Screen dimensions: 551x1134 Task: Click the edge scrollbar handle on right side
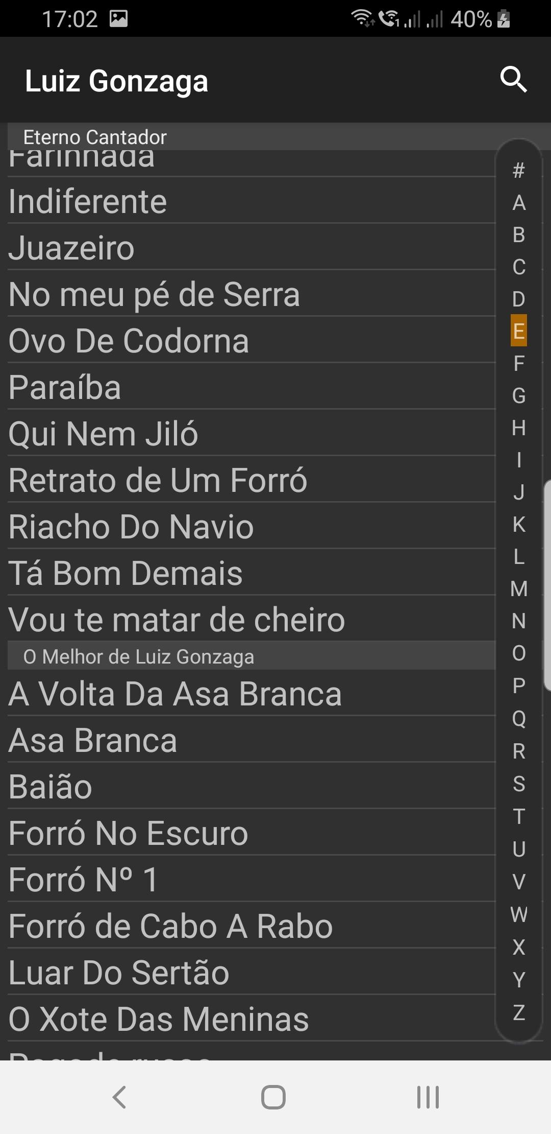547,585
